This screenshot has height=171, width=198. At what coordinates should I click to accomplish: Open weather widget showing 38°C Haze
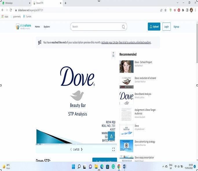pyautogui.click(x=7, y=167)
